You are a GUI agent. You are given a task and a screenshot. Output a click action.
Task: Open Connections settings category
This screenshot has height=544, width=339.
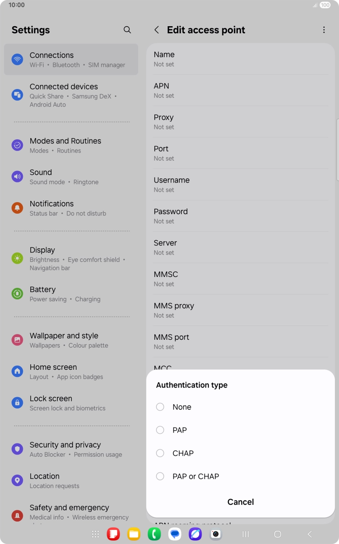[x=71, y=59]
